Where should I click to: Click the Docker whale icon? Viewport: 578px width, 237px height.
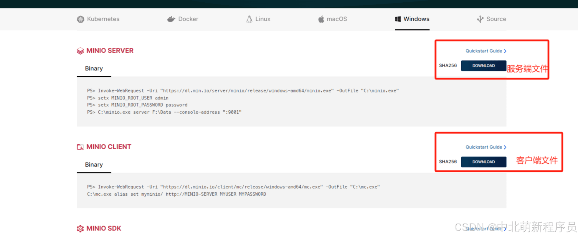click(171, 19)
